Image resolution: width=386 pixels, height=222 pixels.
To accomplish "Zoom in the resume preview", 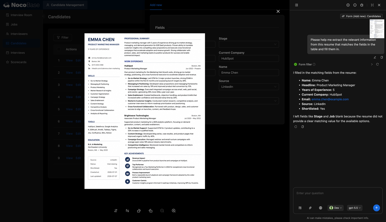I will [x=174, y=211].
